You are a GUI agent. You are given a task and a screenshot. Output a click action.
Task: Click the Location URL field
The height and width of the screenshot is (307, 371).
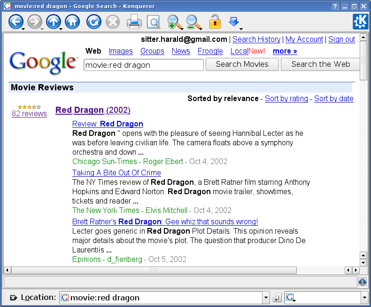pyautogui.click(x=161, y=298)
